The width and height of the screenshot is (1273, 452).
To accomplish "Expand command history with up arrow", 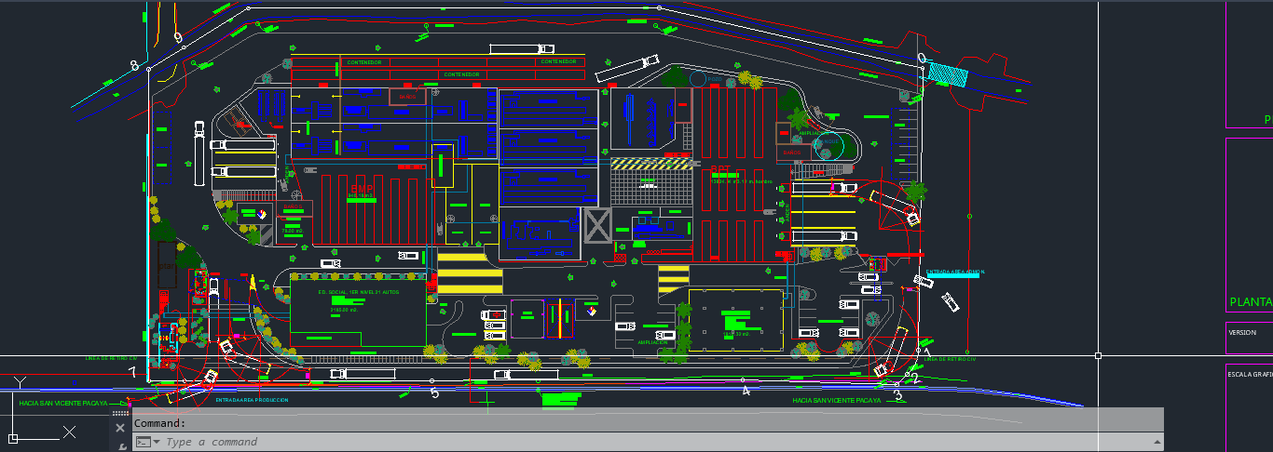I will tap(1157, 442).
